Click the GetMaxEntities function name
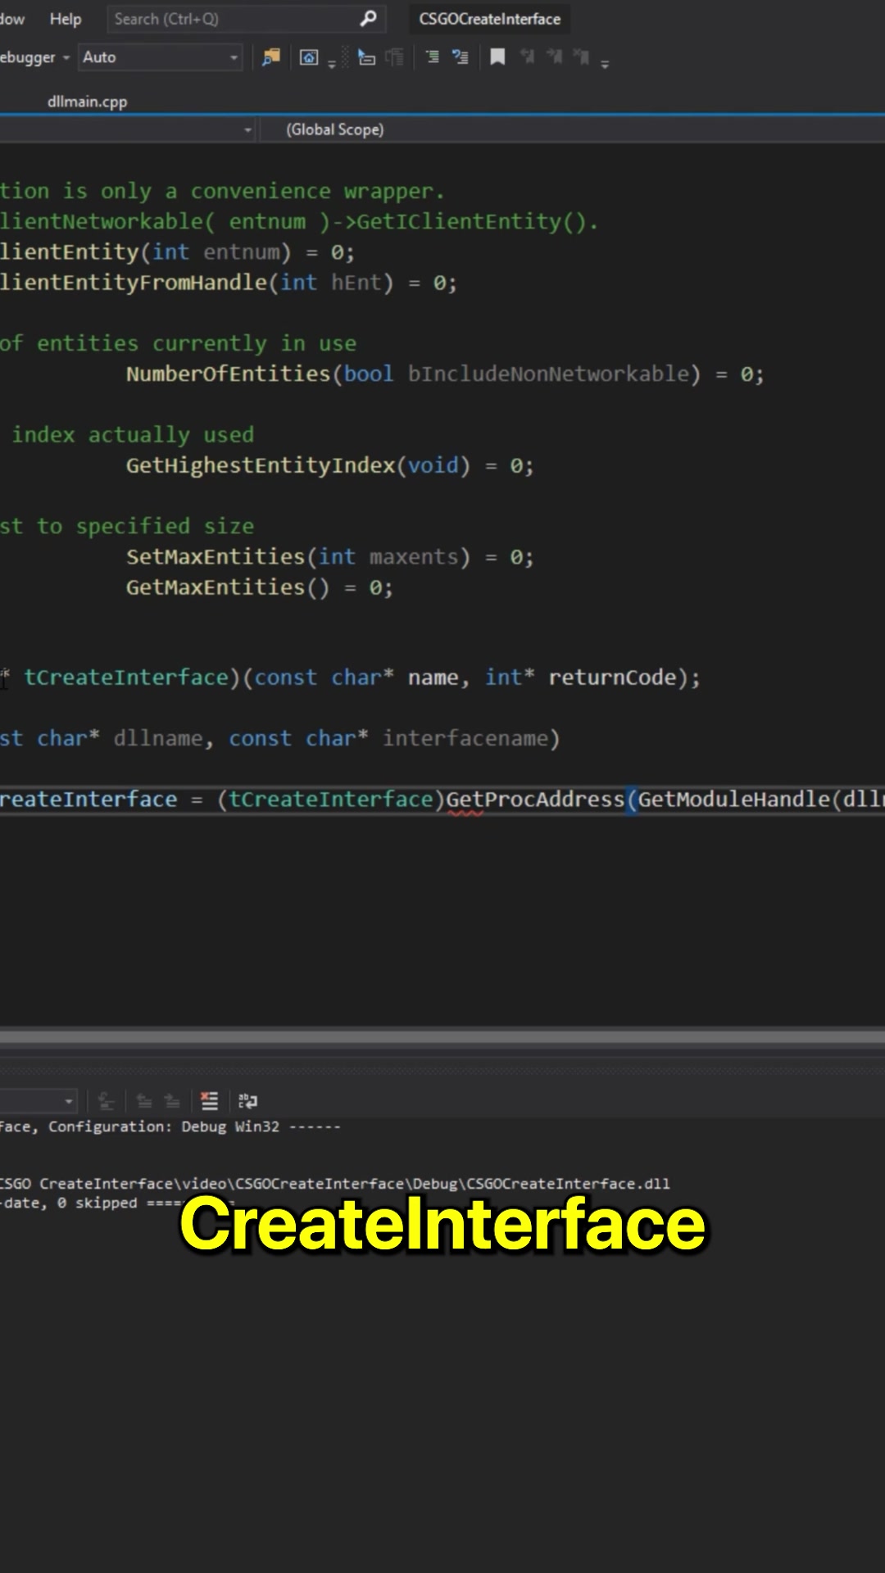 pos(216,587)
